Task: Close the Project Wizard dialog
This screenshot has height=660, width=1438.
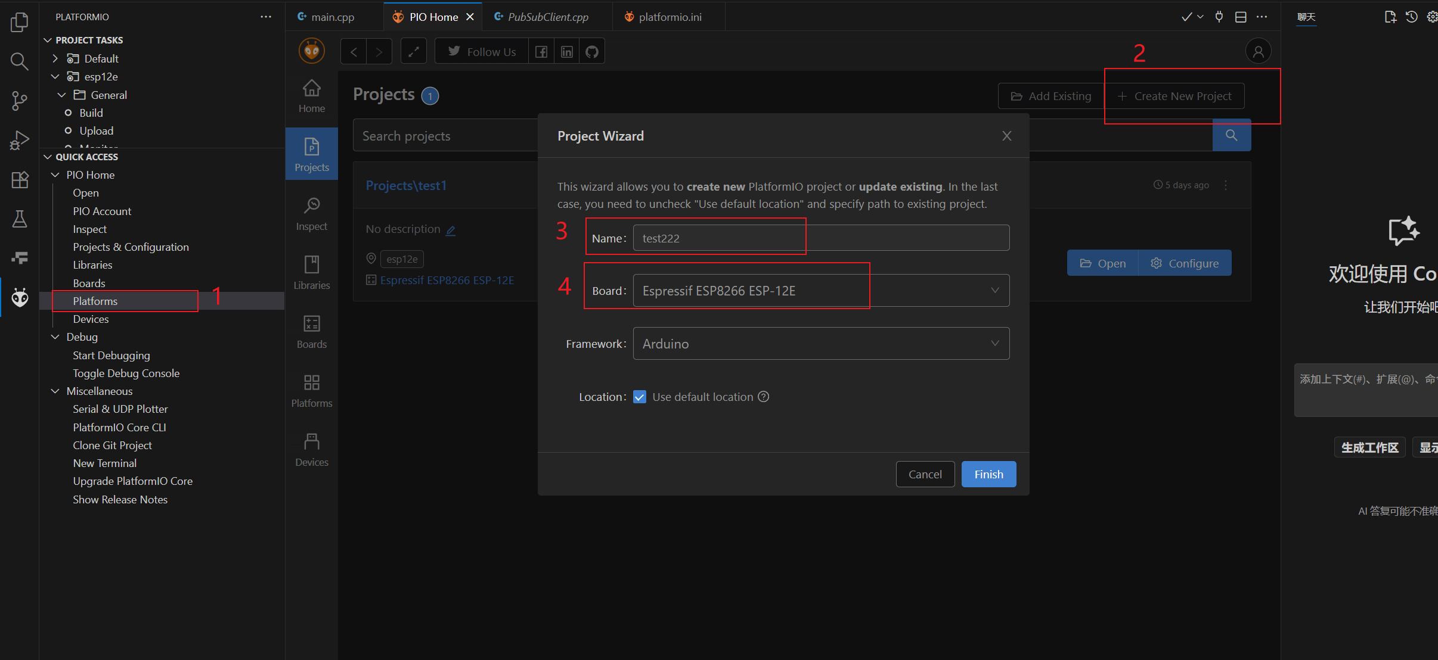Action: pyautogui.click(x=1006, y=136)
